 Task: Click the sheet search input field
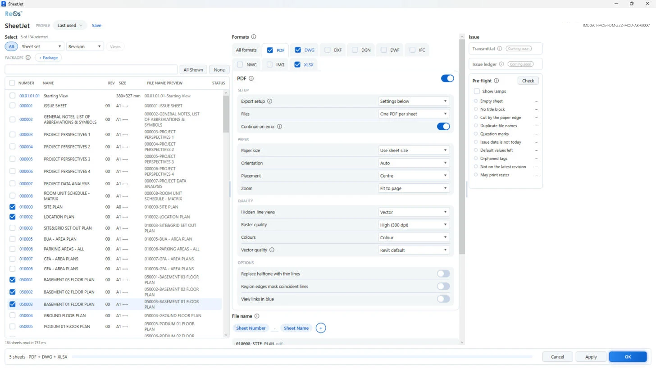coord(91,70)
